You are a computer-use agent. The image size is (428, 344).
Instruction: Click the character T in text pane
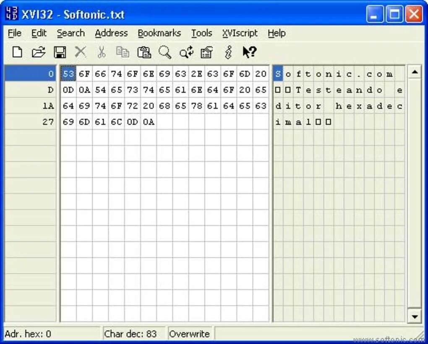point(298,90)
